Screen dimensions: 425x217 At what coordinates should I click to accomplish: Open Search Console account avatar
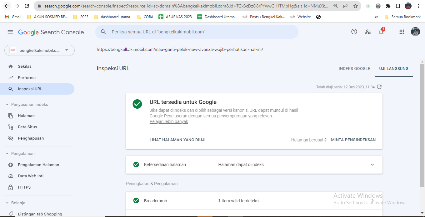(x=415, y=32)
